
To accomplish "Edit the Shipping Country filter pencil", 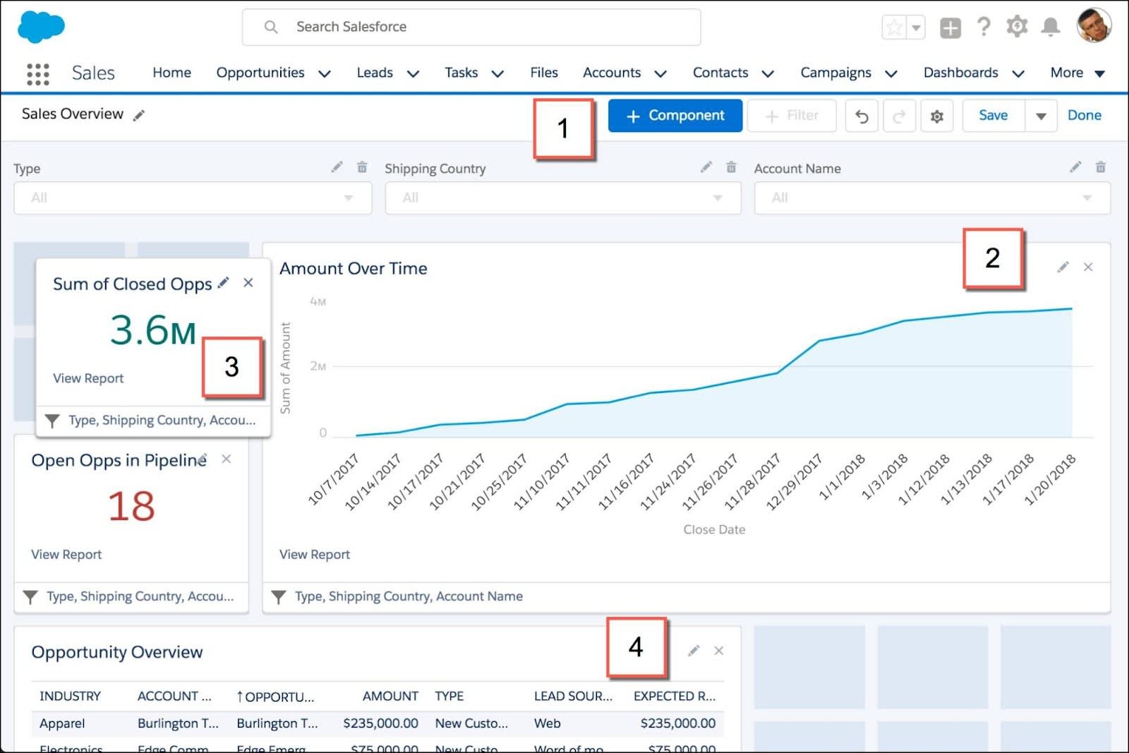I will click(x=706, y=167).
